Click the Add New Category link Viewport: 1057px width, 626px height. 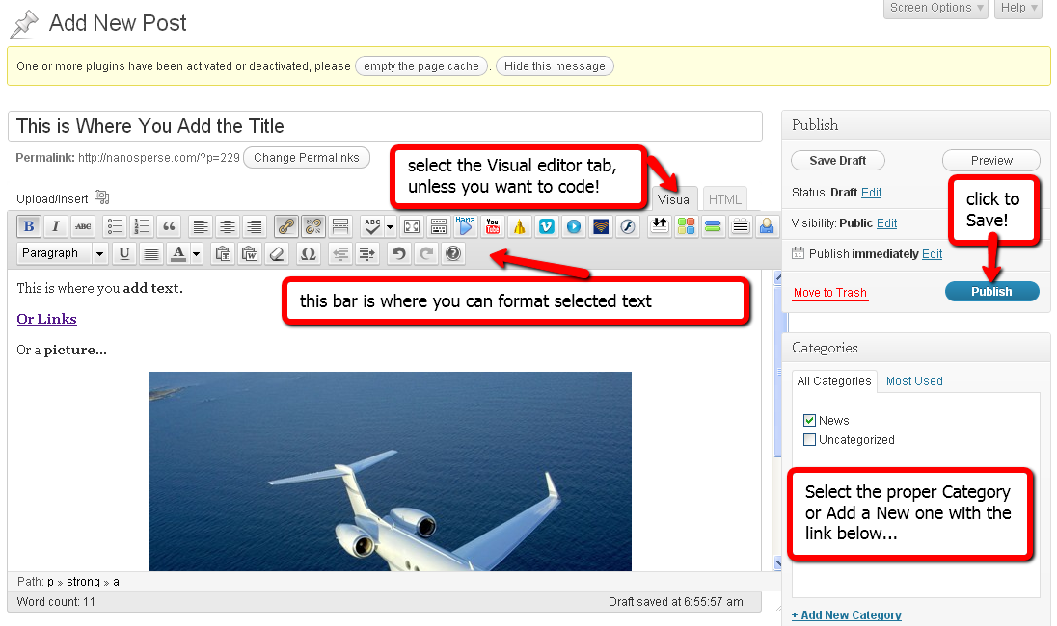click(x=847, y=615)
